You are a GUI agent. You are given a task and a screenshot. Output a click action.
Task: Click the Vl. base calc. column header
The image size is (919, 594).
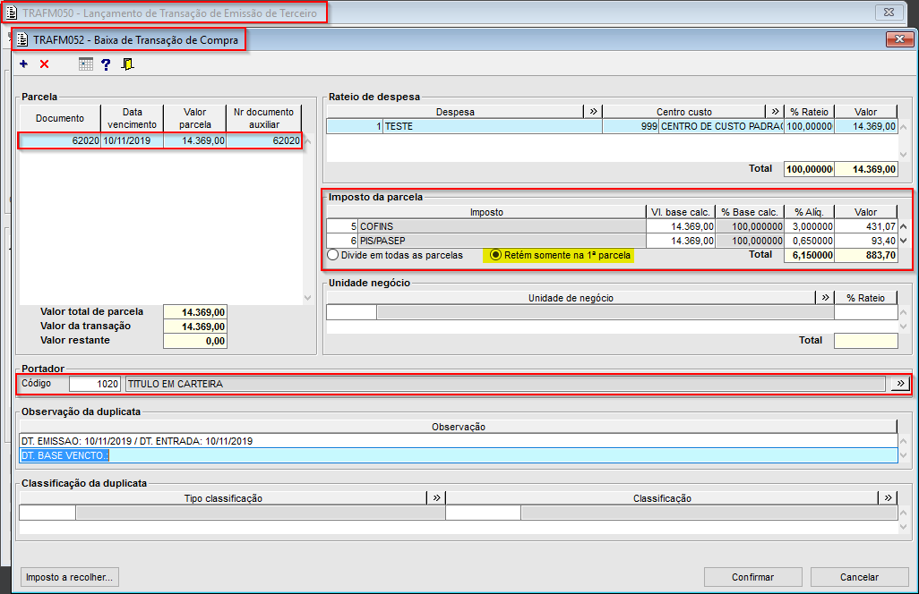(681, 212)
